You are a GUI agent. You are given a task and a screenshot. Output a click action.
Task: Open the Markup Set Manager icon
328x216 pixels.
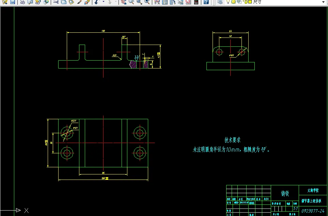point(188,2)
